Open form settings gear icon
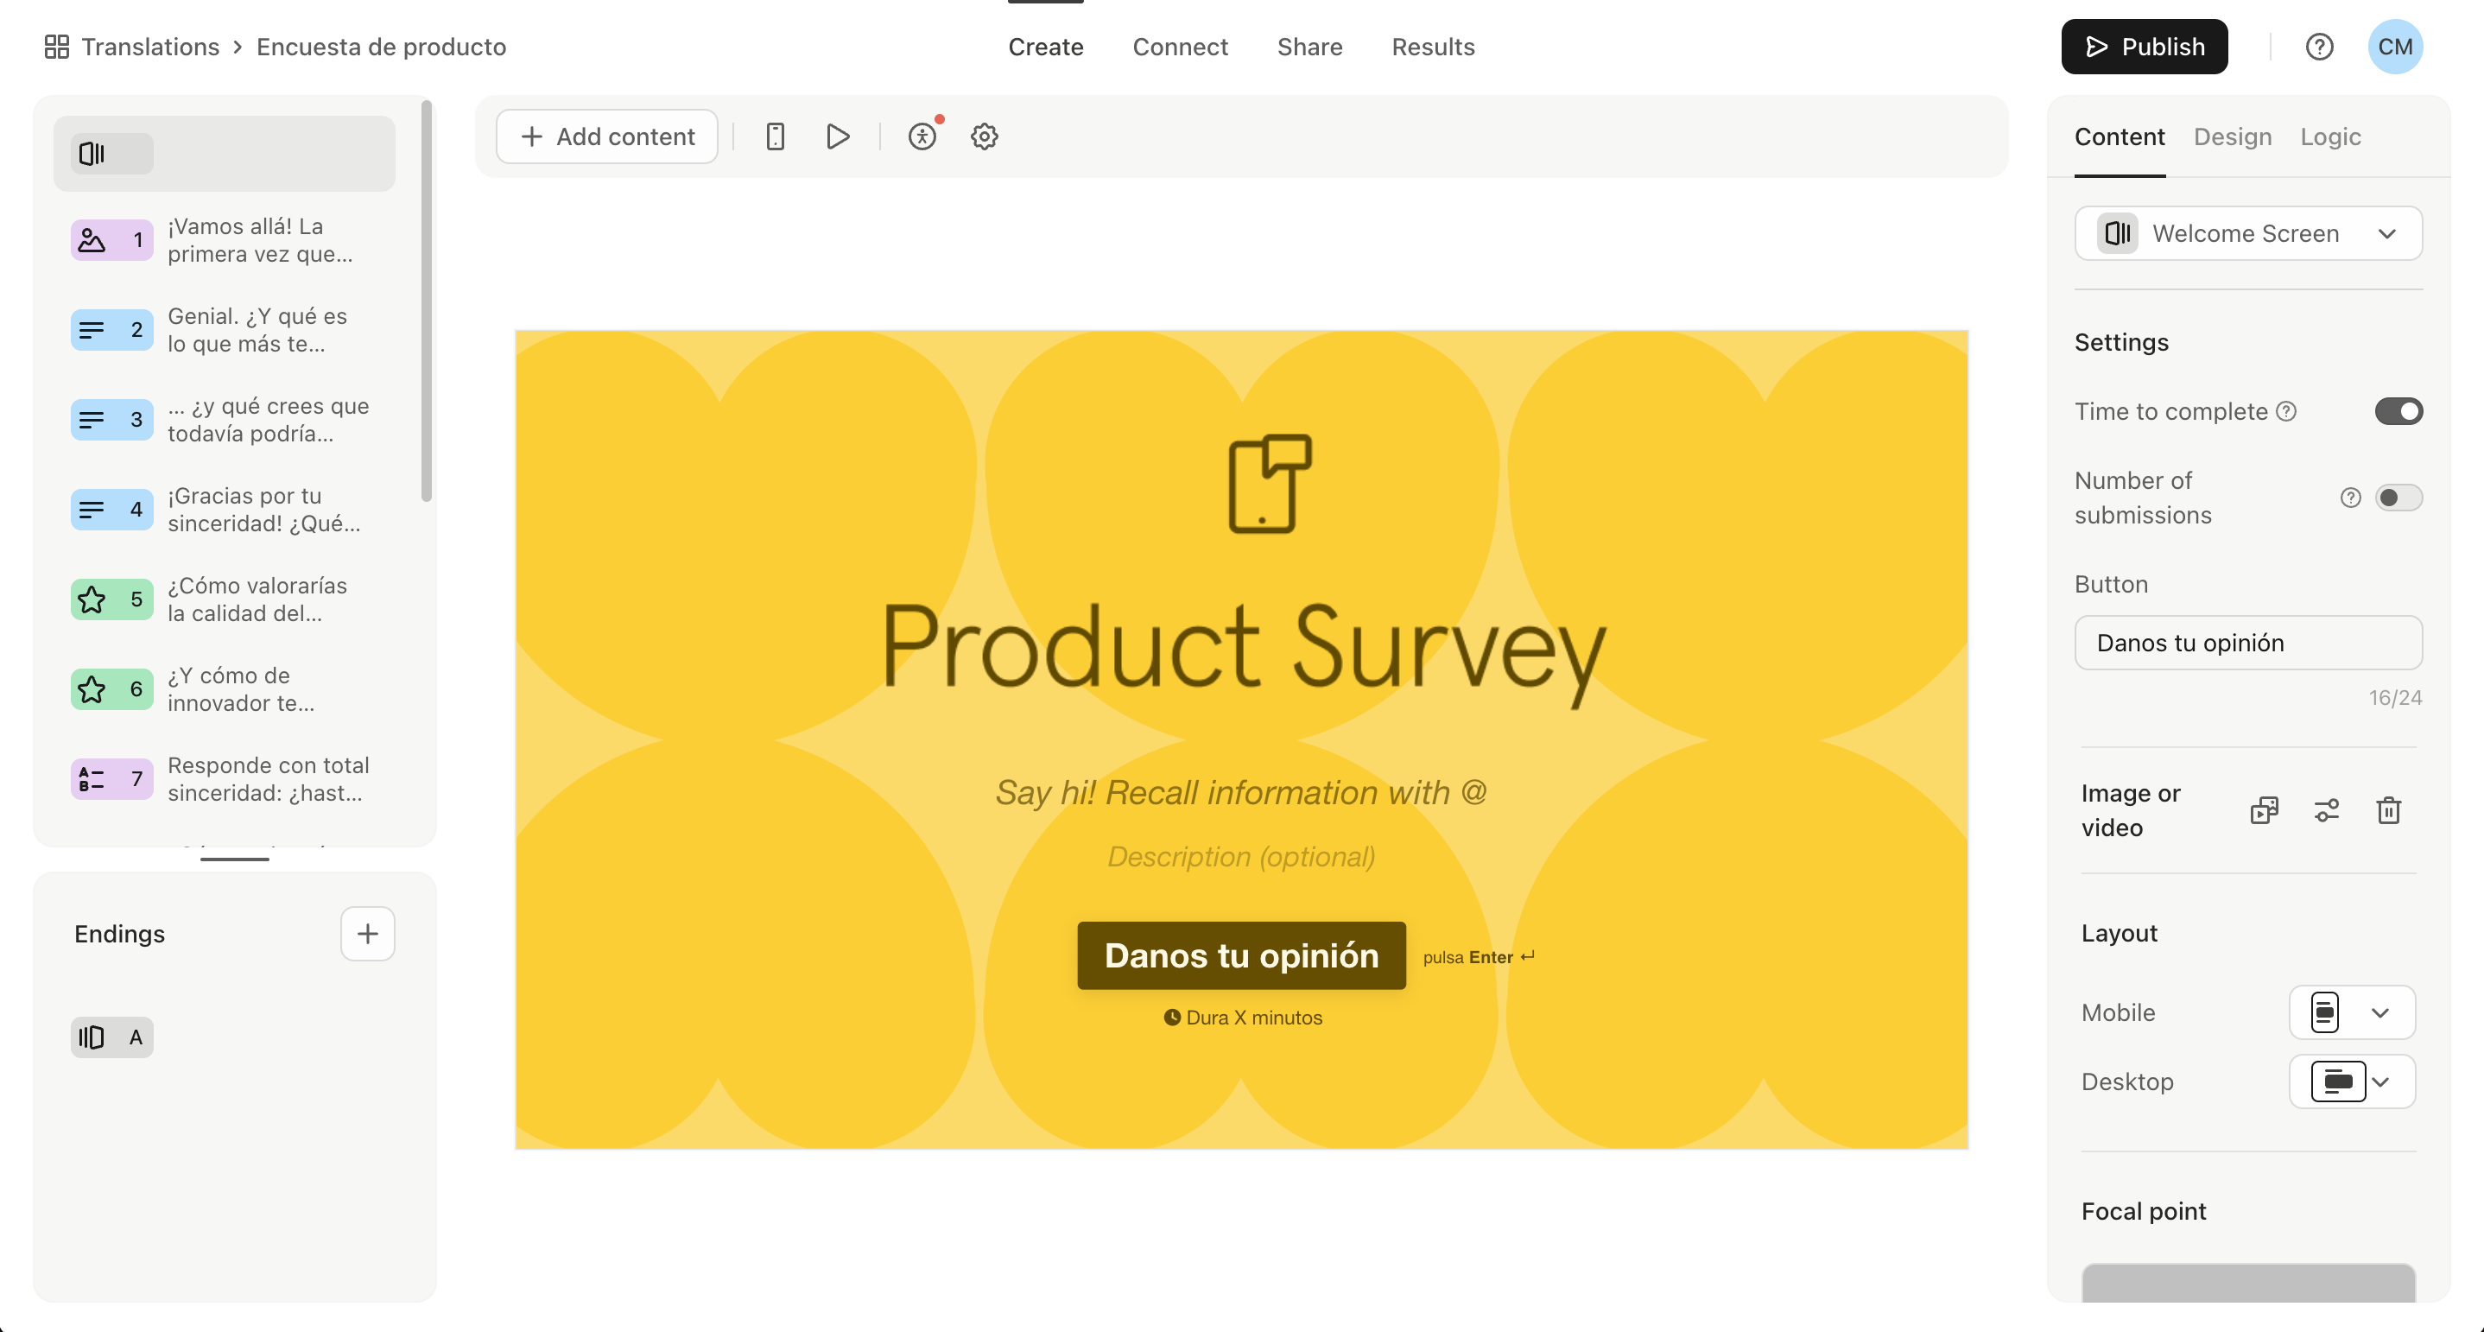This screenshot has width=2484, height=1332. click(985, 136)
